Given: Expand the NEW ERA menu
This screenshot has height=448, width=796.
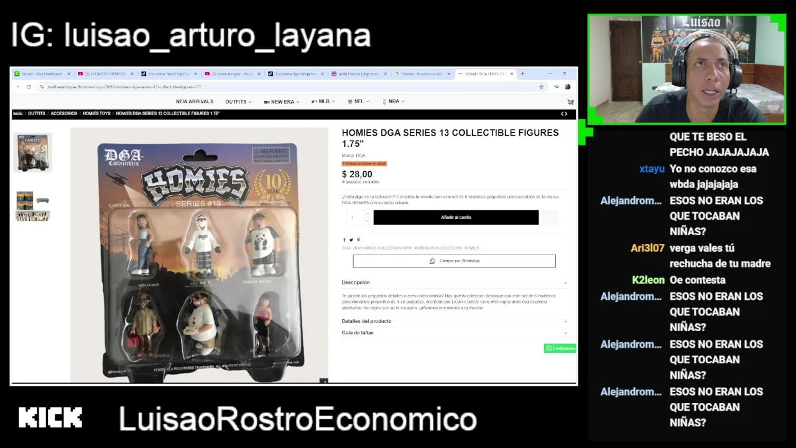Looking at the screenshot, I should 281,101.
